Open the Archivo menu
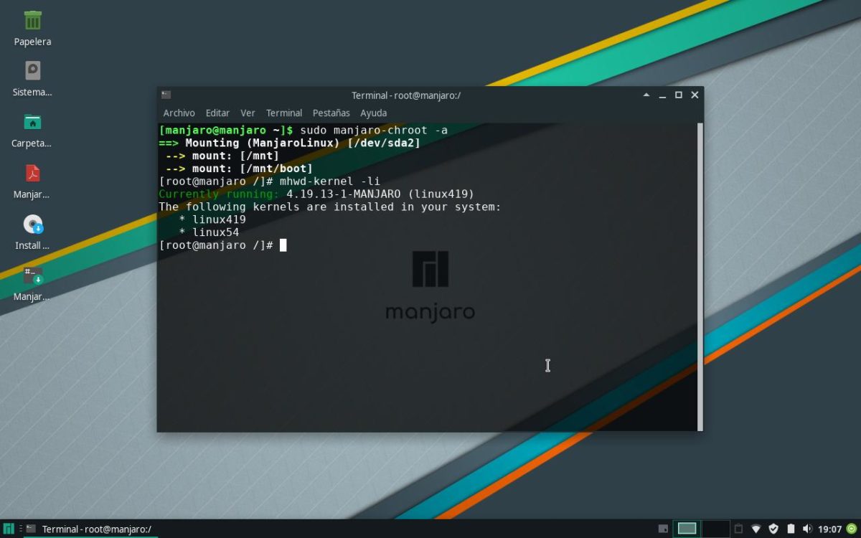This screenshot has height=538, width=861. point(179,113)
